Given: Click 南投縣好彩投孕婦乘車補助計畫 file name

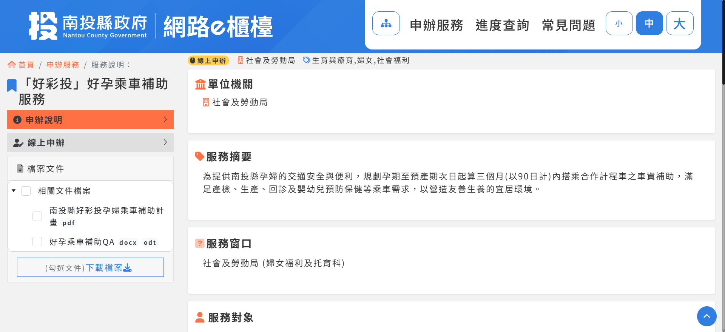Looking at the screenshot, I should (x=106, y=216).
